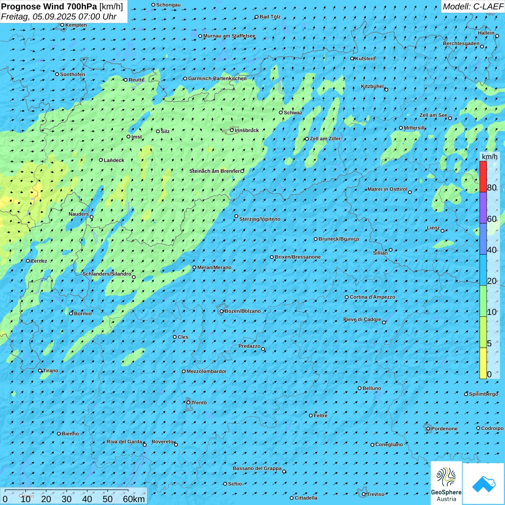Select the Bruneck/Brunico label
Viewport: 505px width, 505px height.
pyautogui.click(x=339, y=239)
